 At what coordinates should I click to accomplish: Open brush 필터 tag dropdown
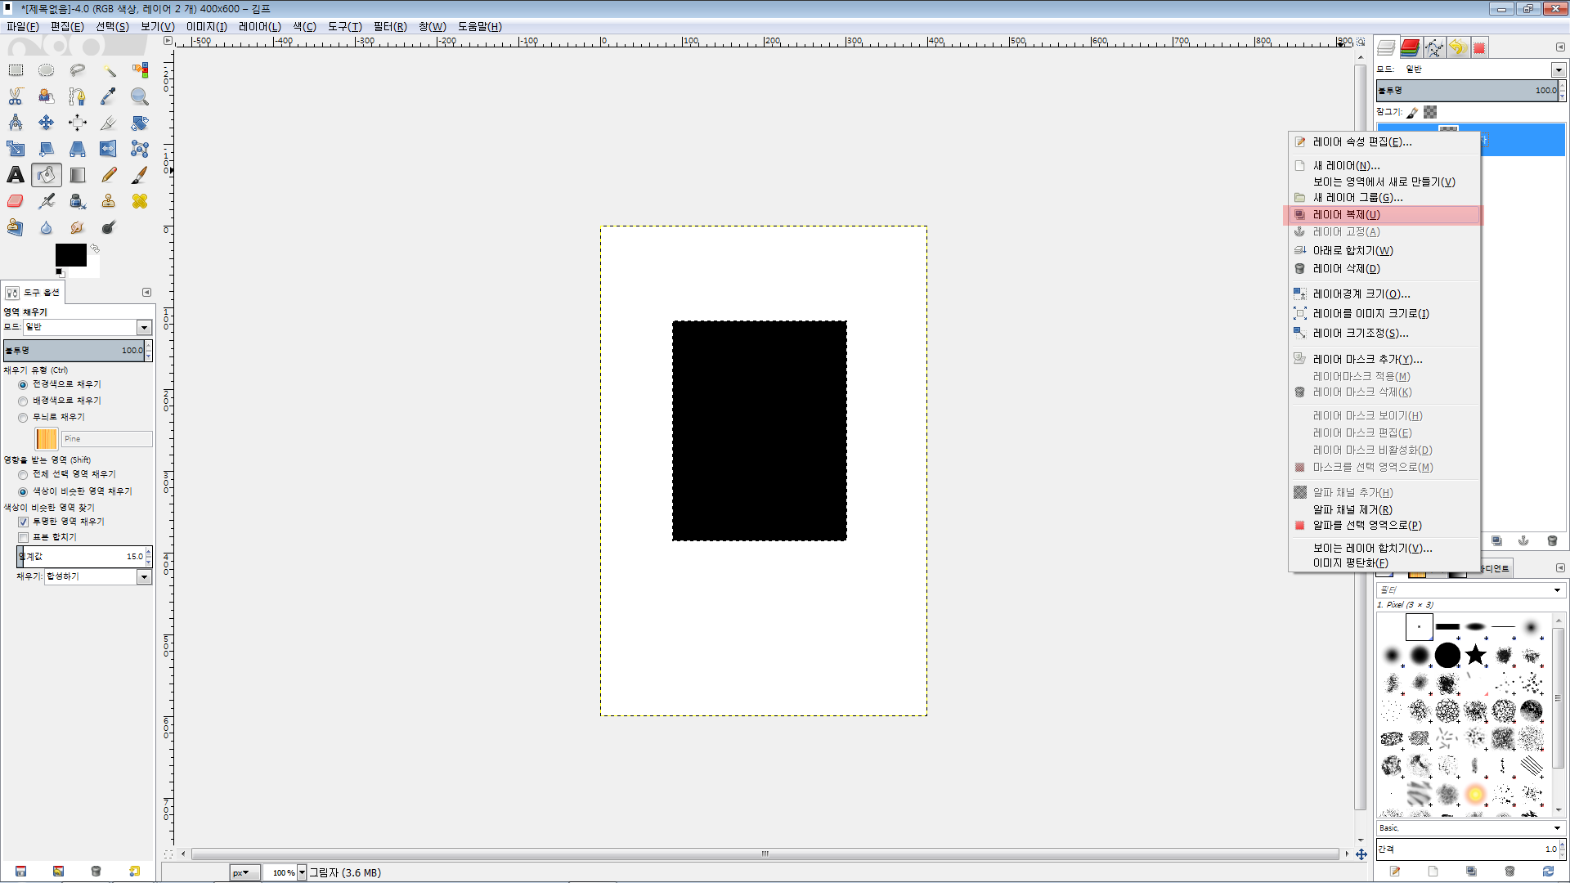click(1557, 589)
